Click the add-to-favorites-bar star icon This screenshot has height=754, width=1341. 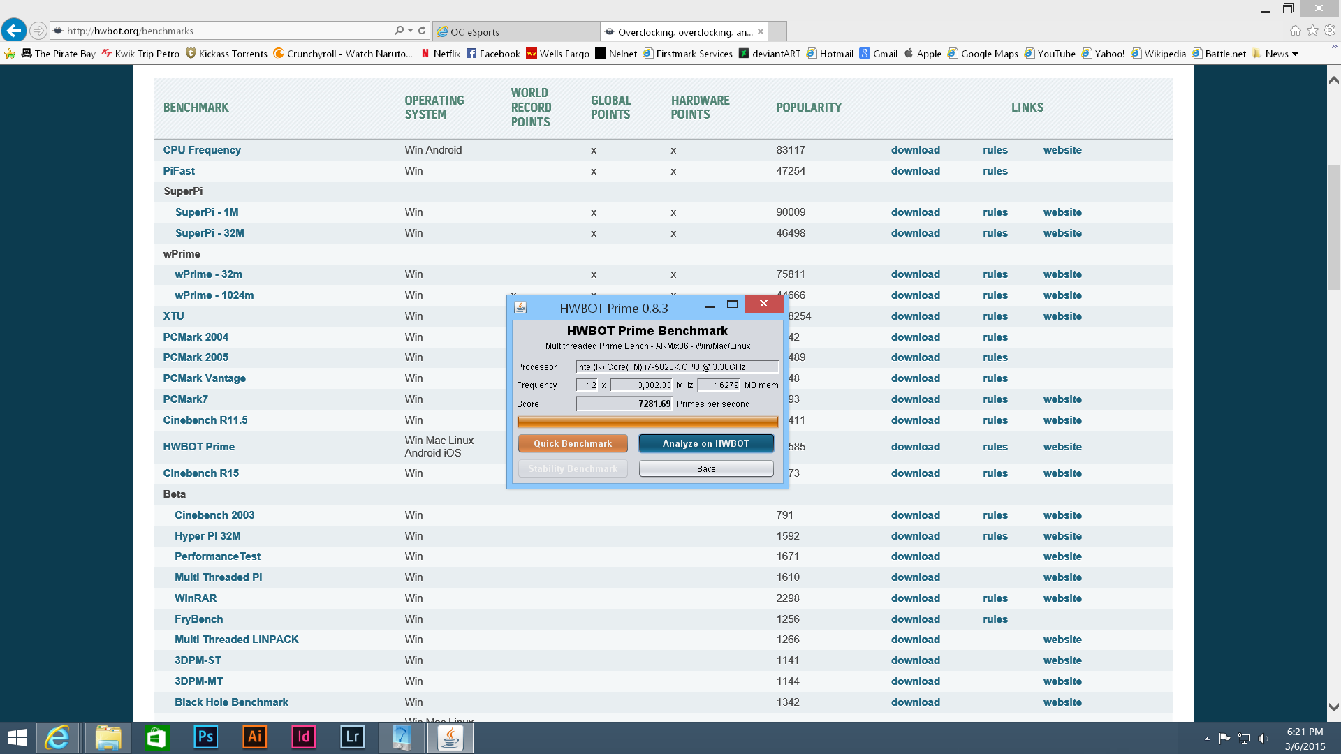(10, 54)
